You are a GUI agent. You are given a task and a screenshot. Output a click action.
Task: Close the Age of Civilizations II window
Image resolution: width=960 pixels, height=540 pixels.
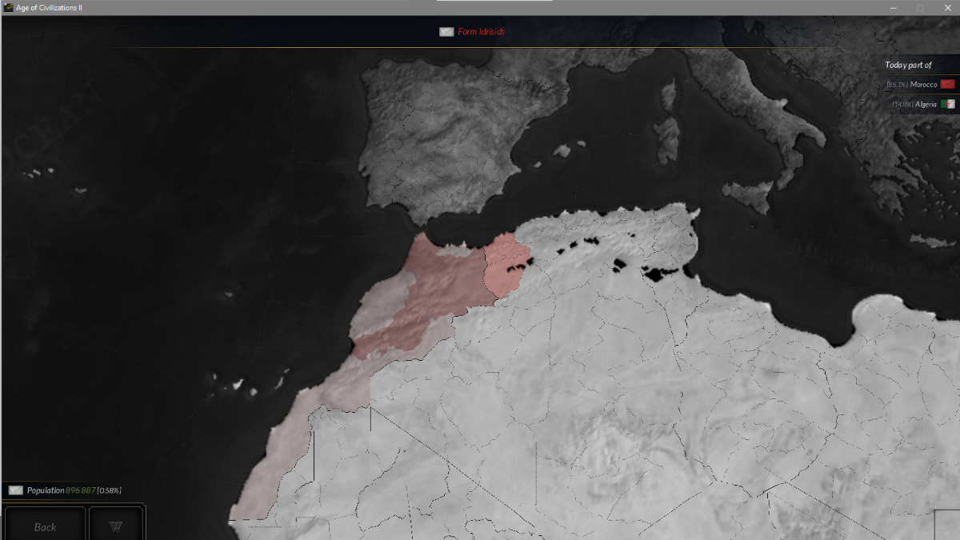click(946, 7)
